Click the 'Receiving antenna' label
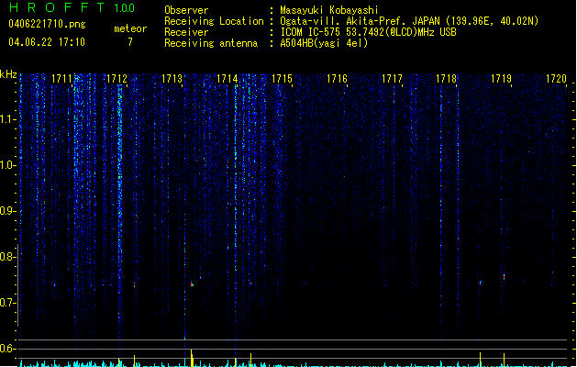Screen dimensions: 577x367 pyautogui.click(x=211, y=43)
